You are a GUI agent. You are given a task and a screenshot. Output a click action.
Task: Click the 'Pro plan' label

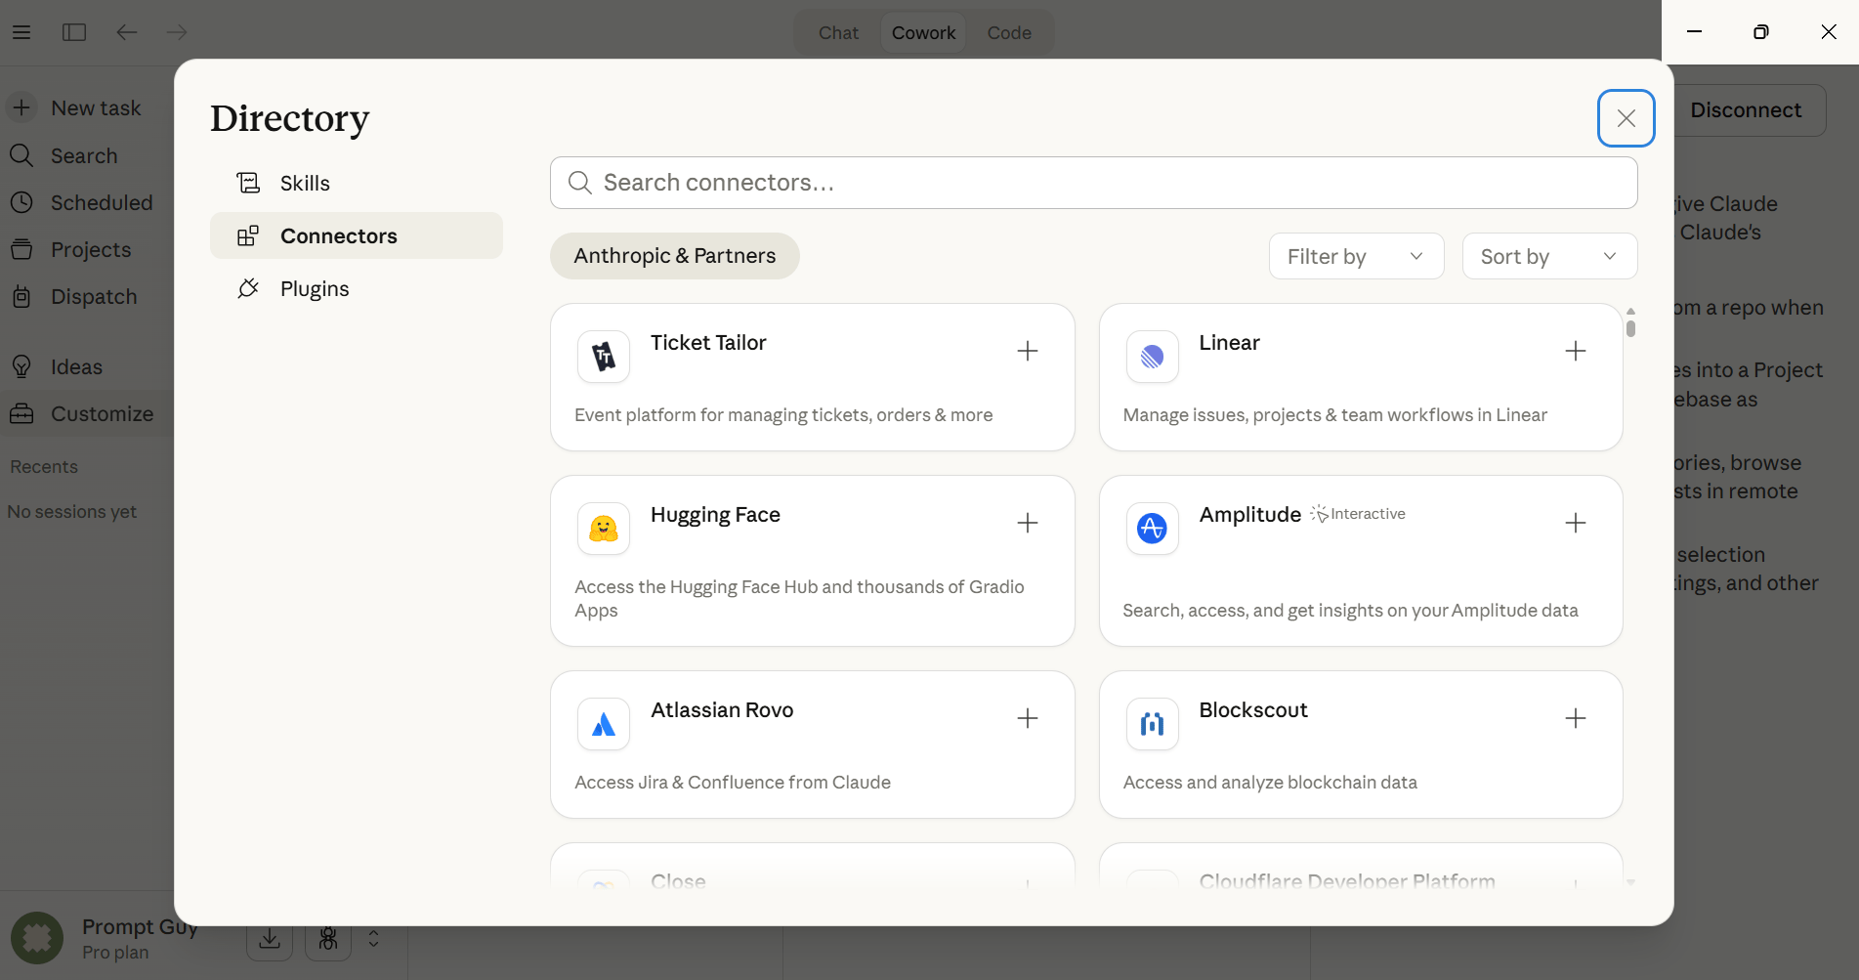[115, 953]
